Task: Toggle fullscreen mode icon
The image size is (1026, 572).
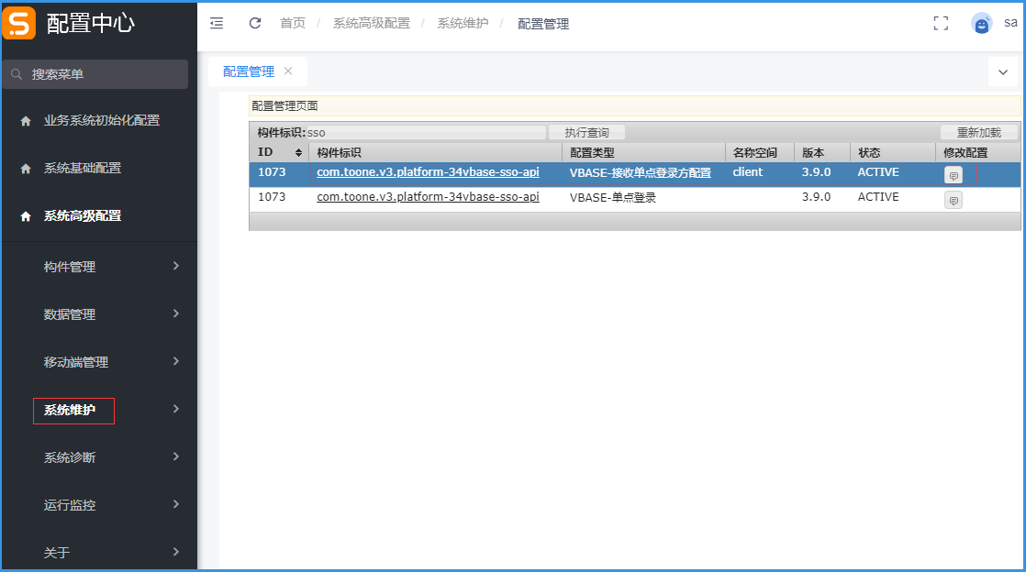Action: (x=940, y=24)
